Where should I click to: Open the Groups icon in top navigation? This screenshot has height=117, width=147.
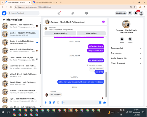tap(86, 13)
